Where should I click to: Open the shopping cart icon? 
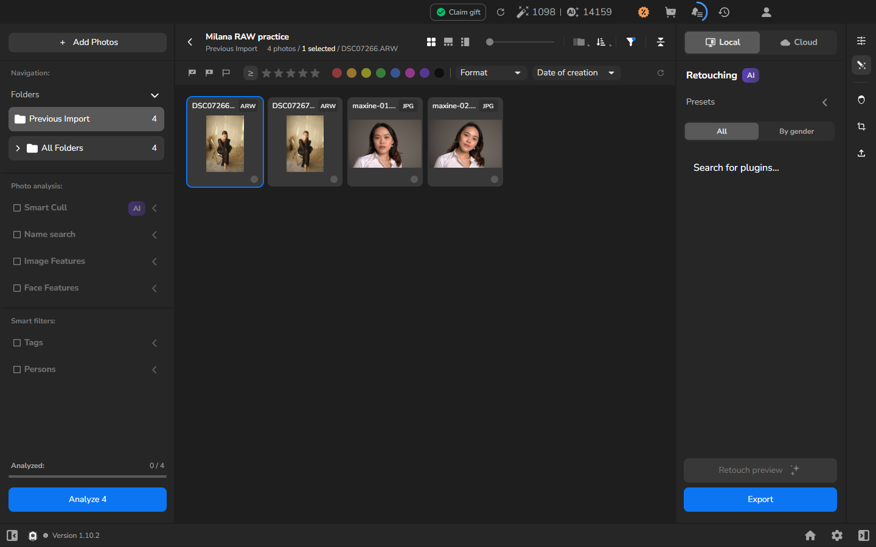tap(670, 12)
